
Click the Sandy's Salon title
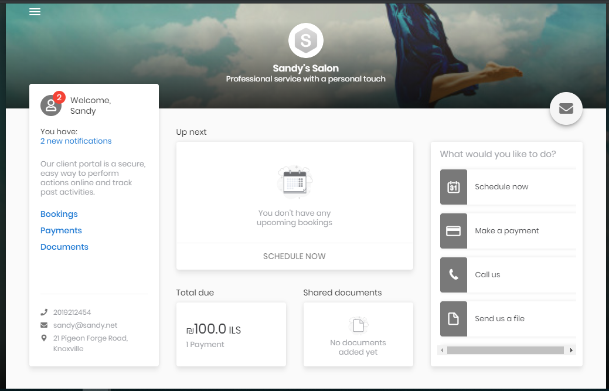[x=305, y=69]
